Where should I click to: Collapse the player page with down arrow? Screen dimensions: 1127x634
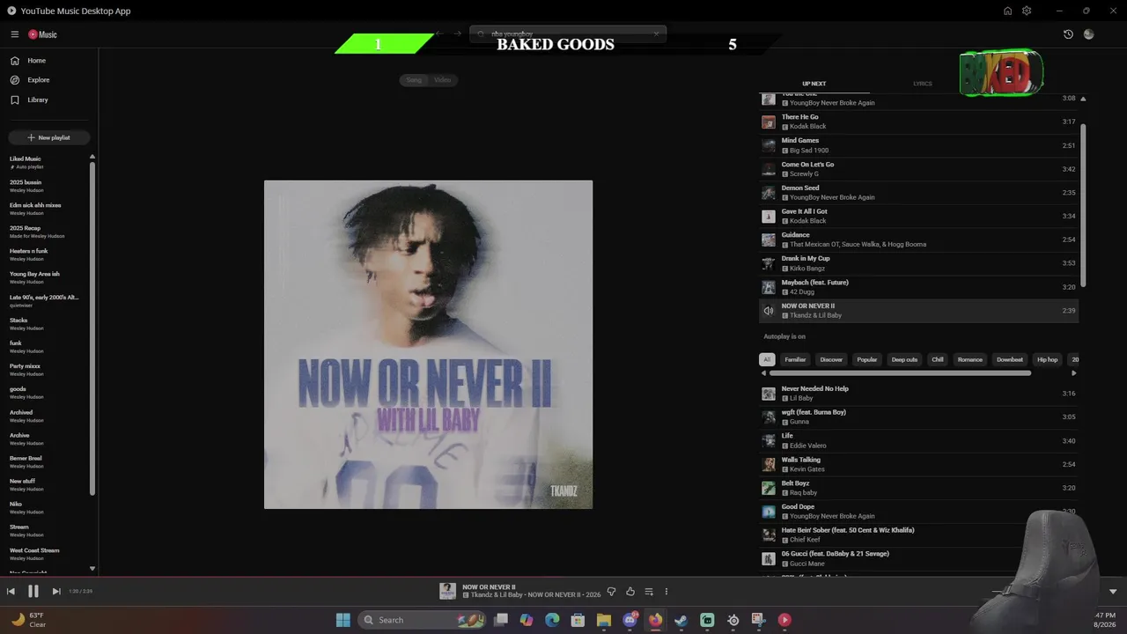(1113, 592)
